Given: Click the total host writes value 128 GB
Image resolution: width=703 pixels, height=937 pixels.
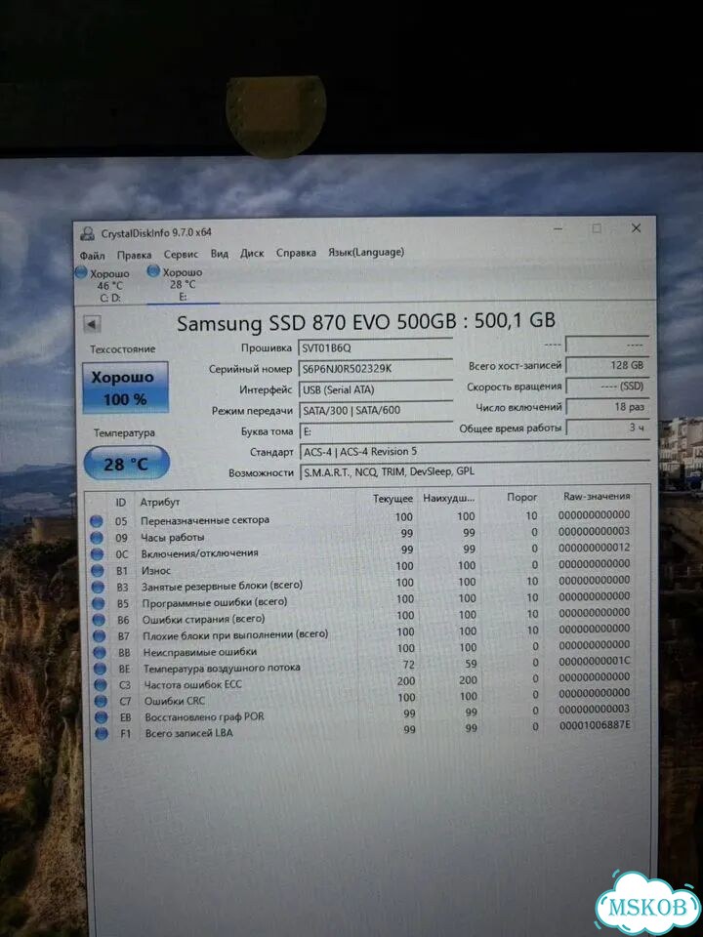Looking at the screenshot, I should 606,365.
